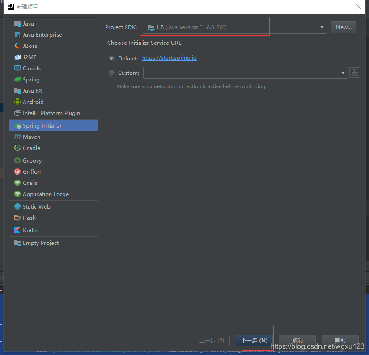This screenshot has height=355, width=369.
Task: Close the 新建项目 dialog
Action: coord(358,7)
